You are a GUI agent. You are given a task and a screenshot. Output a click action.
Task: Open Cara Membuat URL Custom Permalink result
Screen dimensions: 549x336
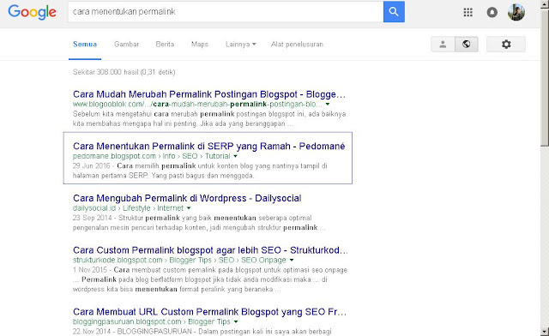(209, 311)
